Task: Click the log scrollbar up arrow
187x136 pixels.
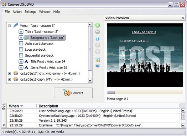Action: (183, 111)
